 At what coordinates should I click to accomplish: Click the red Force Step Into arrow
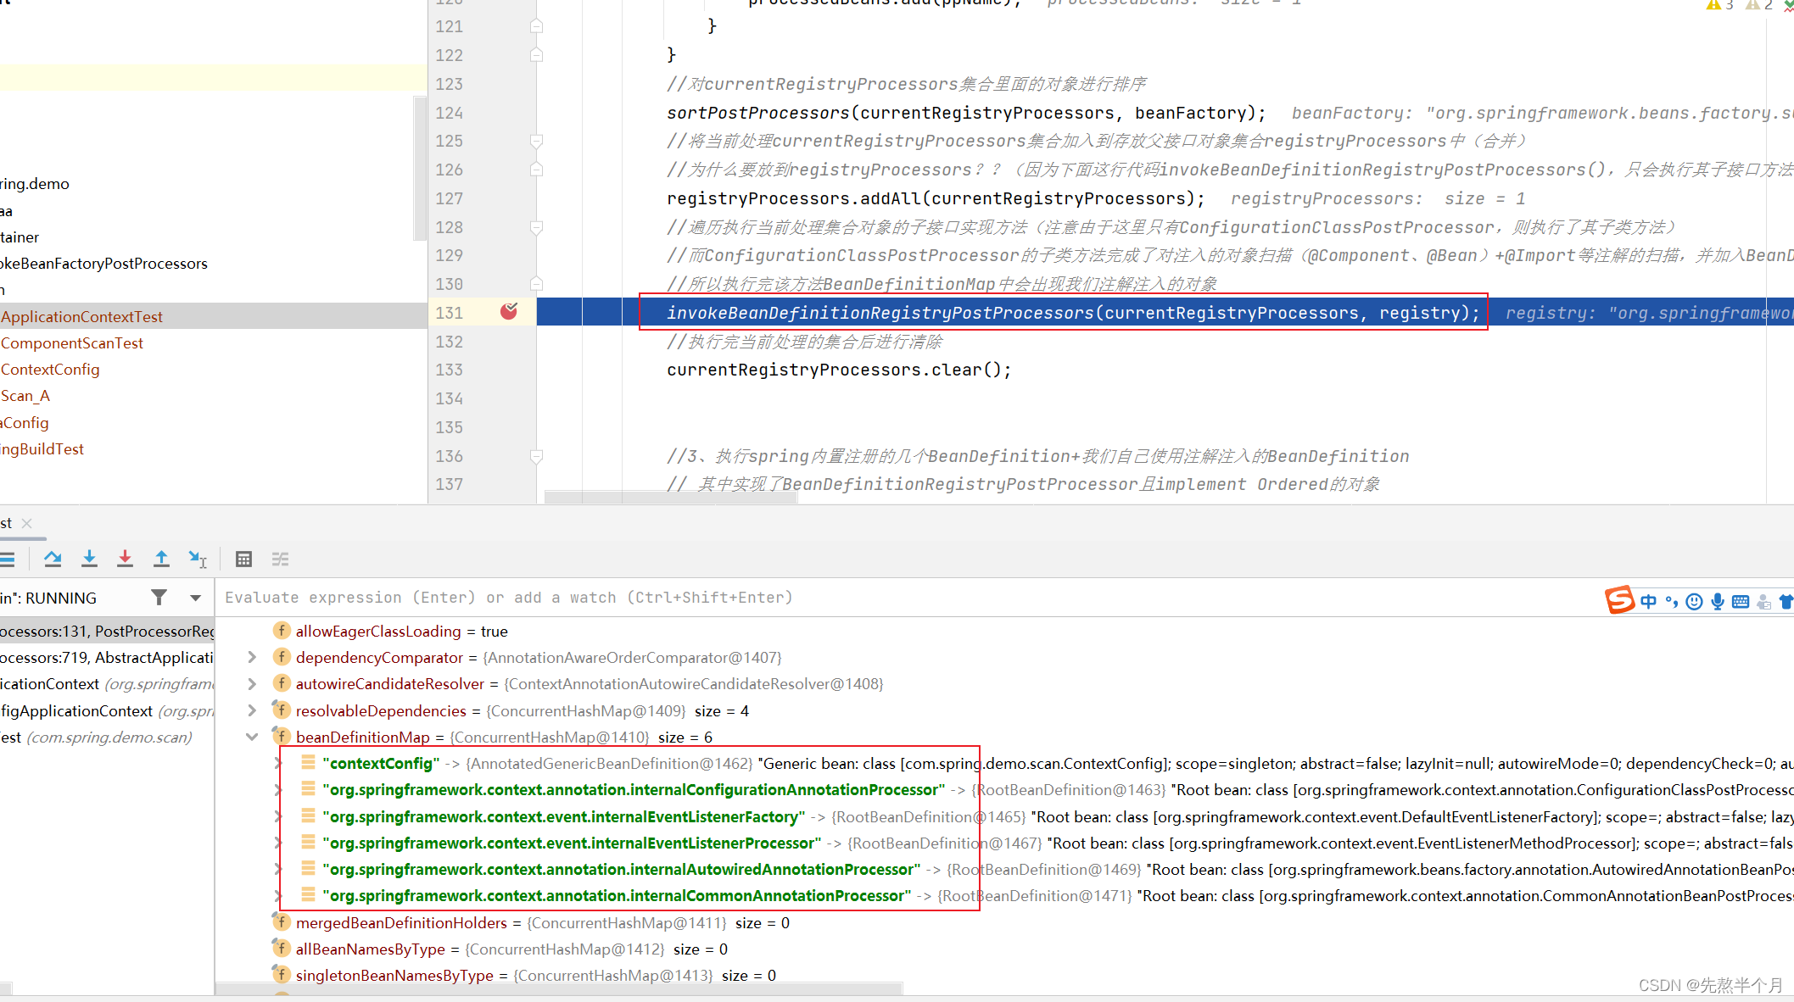(x=125, y=559)
